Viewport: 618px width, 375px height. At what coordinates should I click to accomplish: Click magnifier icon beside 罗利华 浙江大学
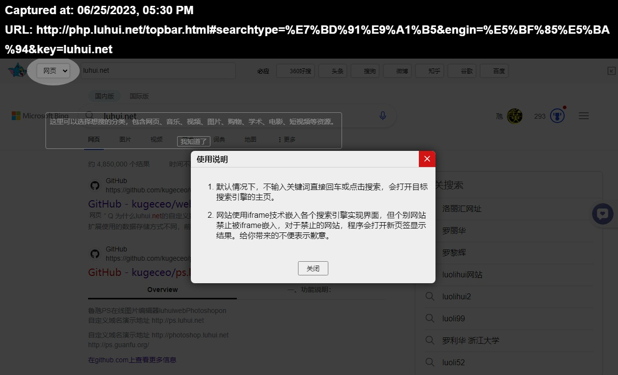[x=430, y=340]
